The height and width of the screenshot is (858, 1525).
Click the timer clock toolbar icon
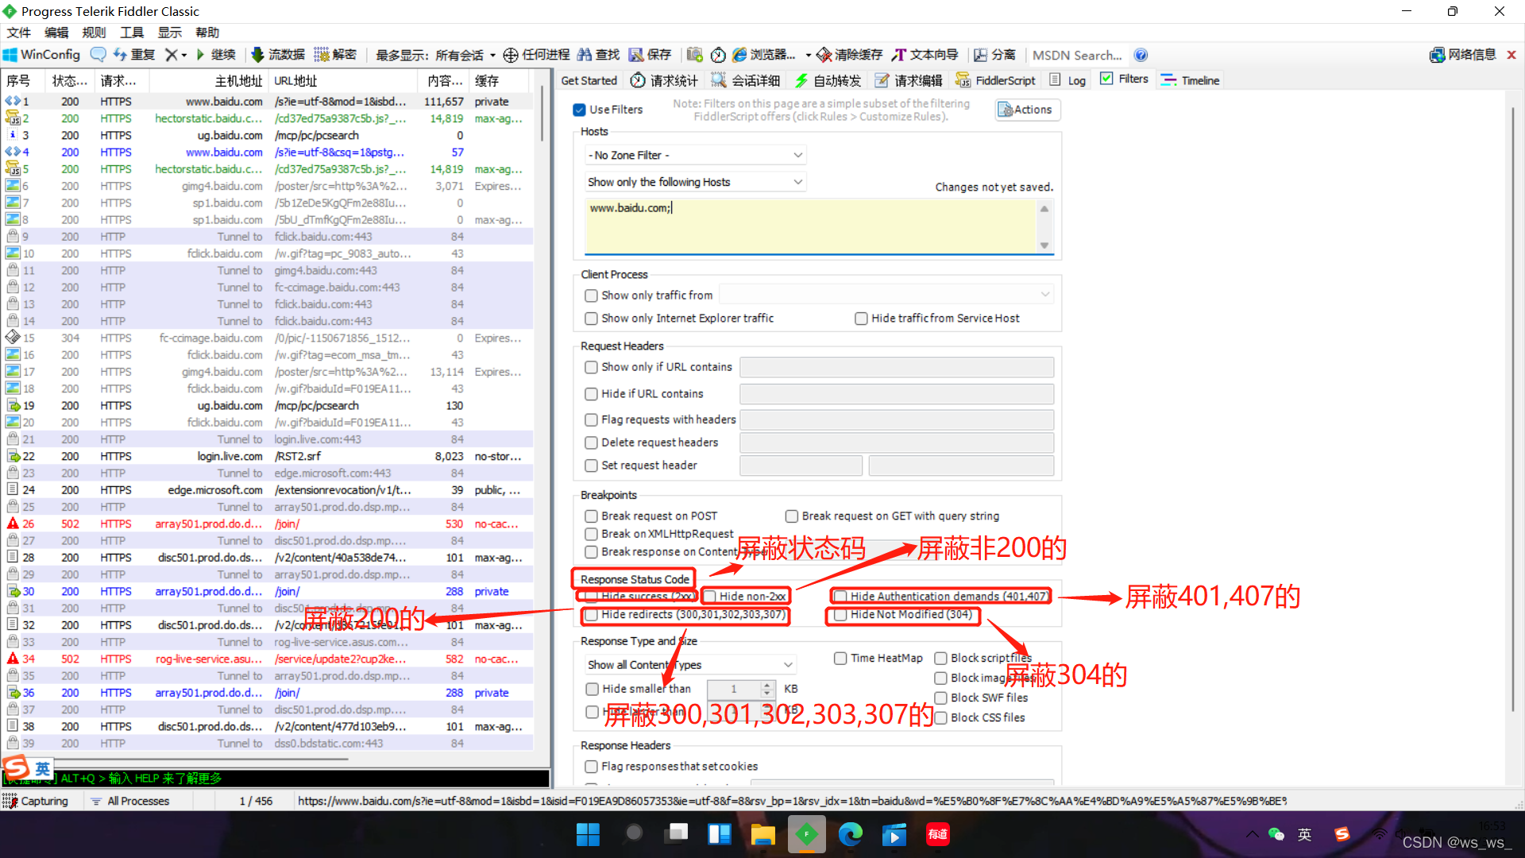click(x=718, y=55)
